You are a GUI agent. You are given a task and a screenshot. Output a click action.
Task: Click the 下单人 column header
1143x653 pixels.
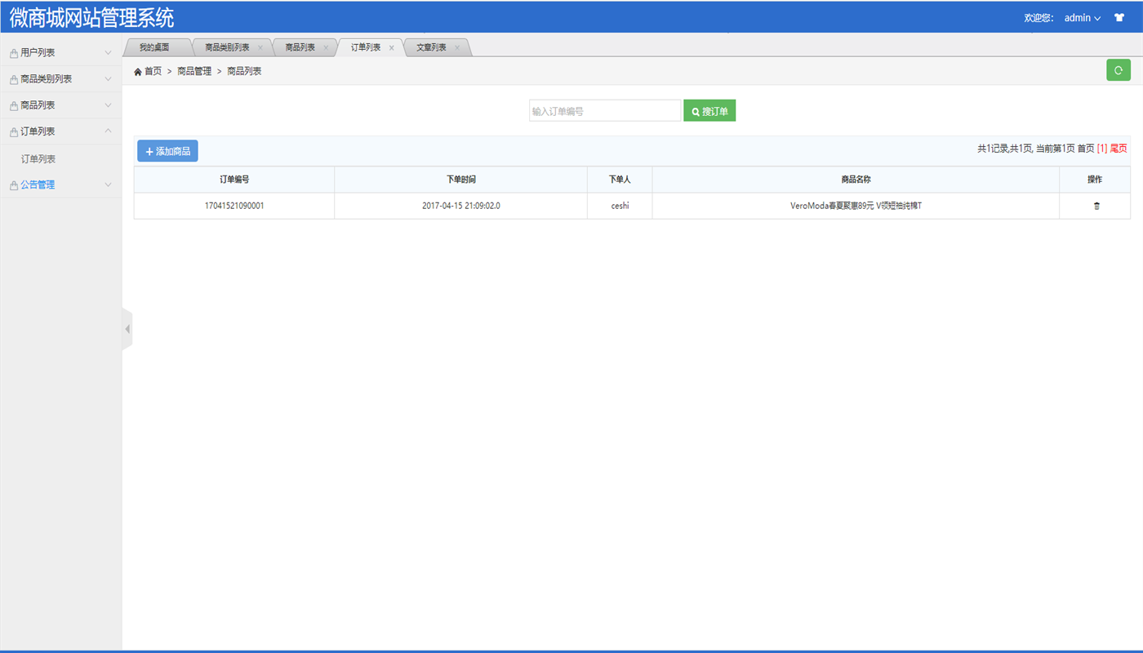(x=620, y=180)
